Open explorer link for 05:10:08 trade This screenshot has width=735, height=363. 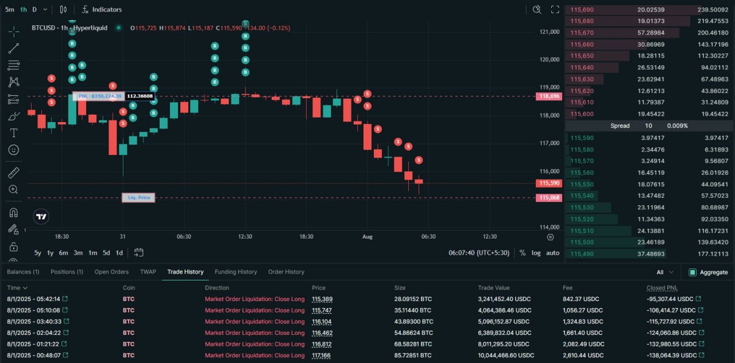point(65,310)
